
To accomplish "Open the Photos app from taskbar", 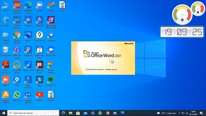I will click(x=122, y=113).
